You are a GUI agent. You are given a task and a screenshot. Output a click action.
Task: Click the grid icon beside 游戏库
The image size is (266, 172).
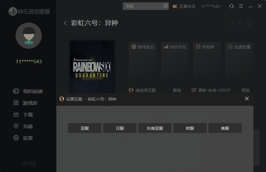(x=16, y=103)
